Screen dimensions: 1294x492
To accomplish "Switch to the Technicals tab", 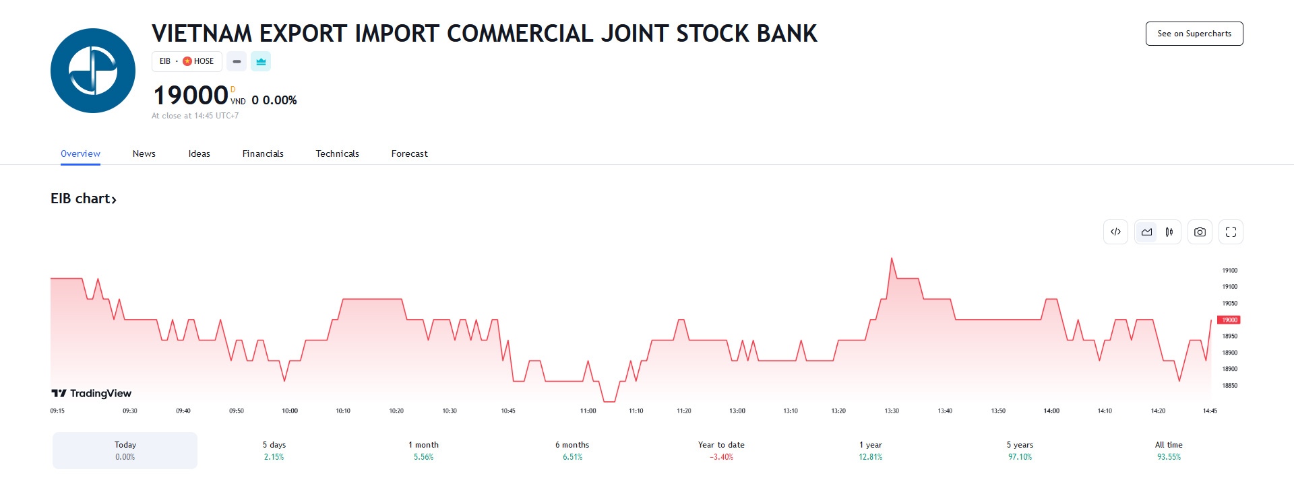I will tap(337, 153).
